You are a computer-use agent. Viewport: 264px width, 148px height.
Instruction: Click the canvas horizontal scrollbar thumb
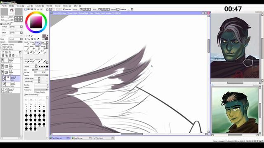click(x=132, y=134)
